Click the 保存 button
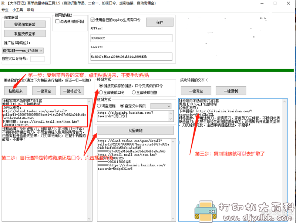The width and height of the screenshot is (296, 223). (x=159, y=22)
